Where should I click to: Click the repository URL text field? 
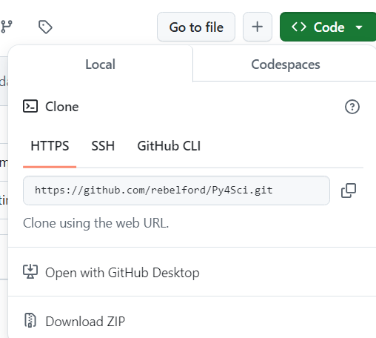176,190
